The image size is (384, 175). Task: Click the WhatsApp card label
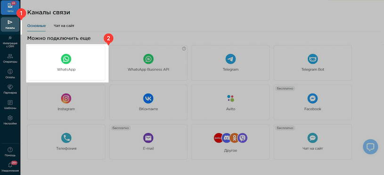(x=66, y=70)
